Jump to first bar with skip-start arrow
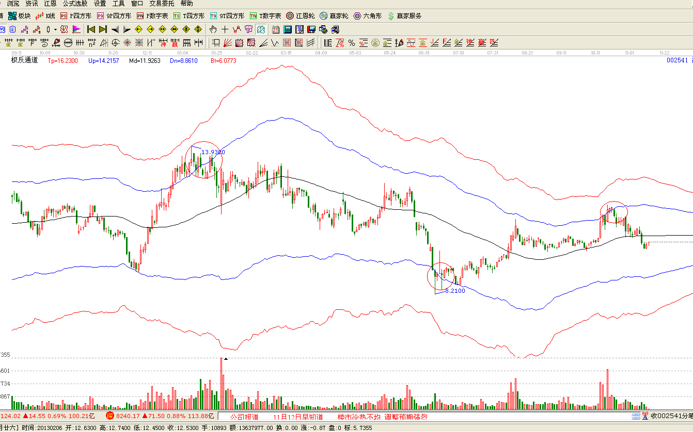 point(91,29)
